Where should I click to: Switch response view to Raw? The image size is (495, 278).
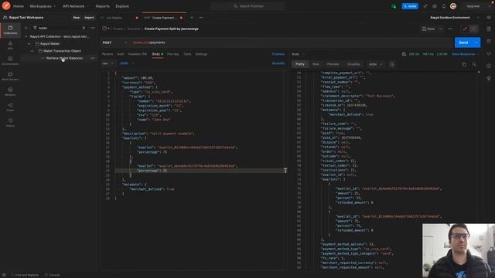coord(316,64)
